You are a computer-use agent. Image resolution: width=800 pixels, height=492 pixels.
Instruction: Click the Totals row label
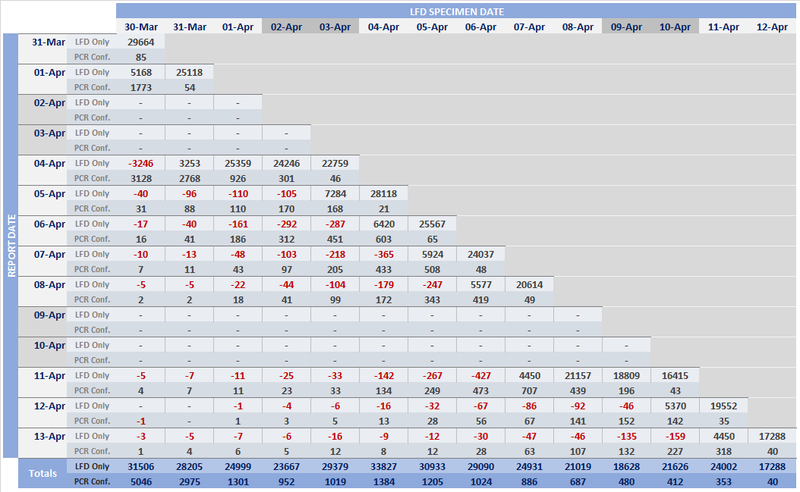click(43, 473)
